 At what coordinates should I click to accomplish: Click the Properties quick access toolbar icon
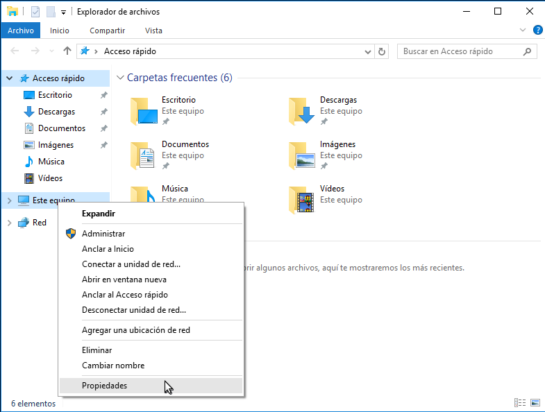pyautogui.click(x=35, y=12)
